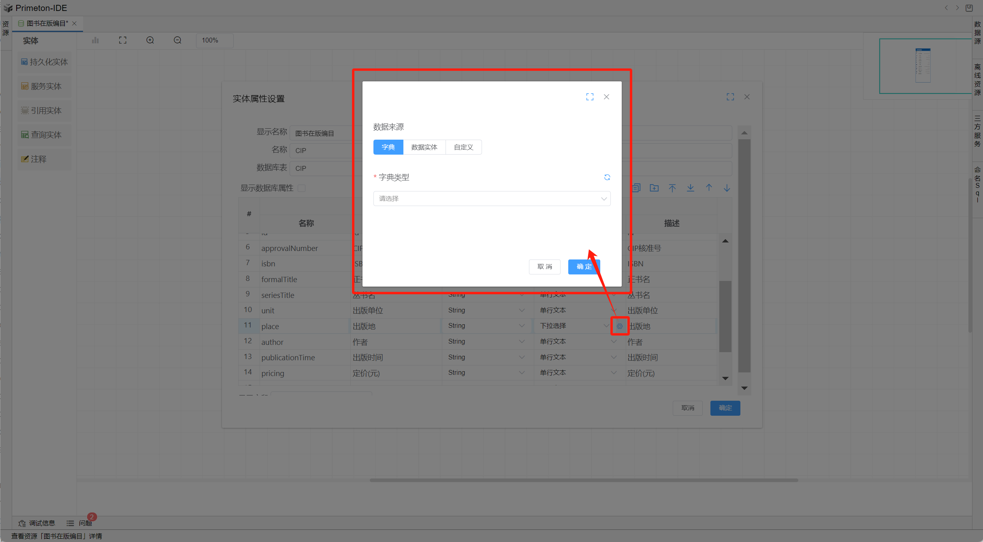Screen dimensions: 983x542
Task: Click the move down arrow icon
Action: [727, 188]
